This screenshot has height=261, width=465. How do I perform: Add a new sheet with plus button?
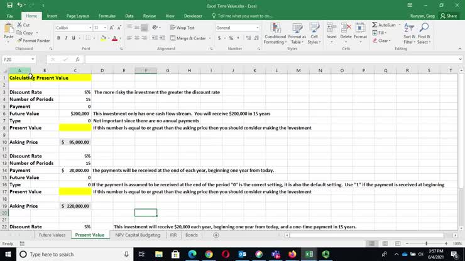(x=216, y=235)
